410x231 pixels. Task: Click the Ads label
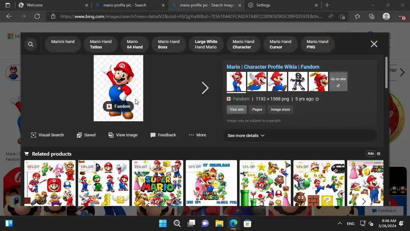[x=371, y=154]
